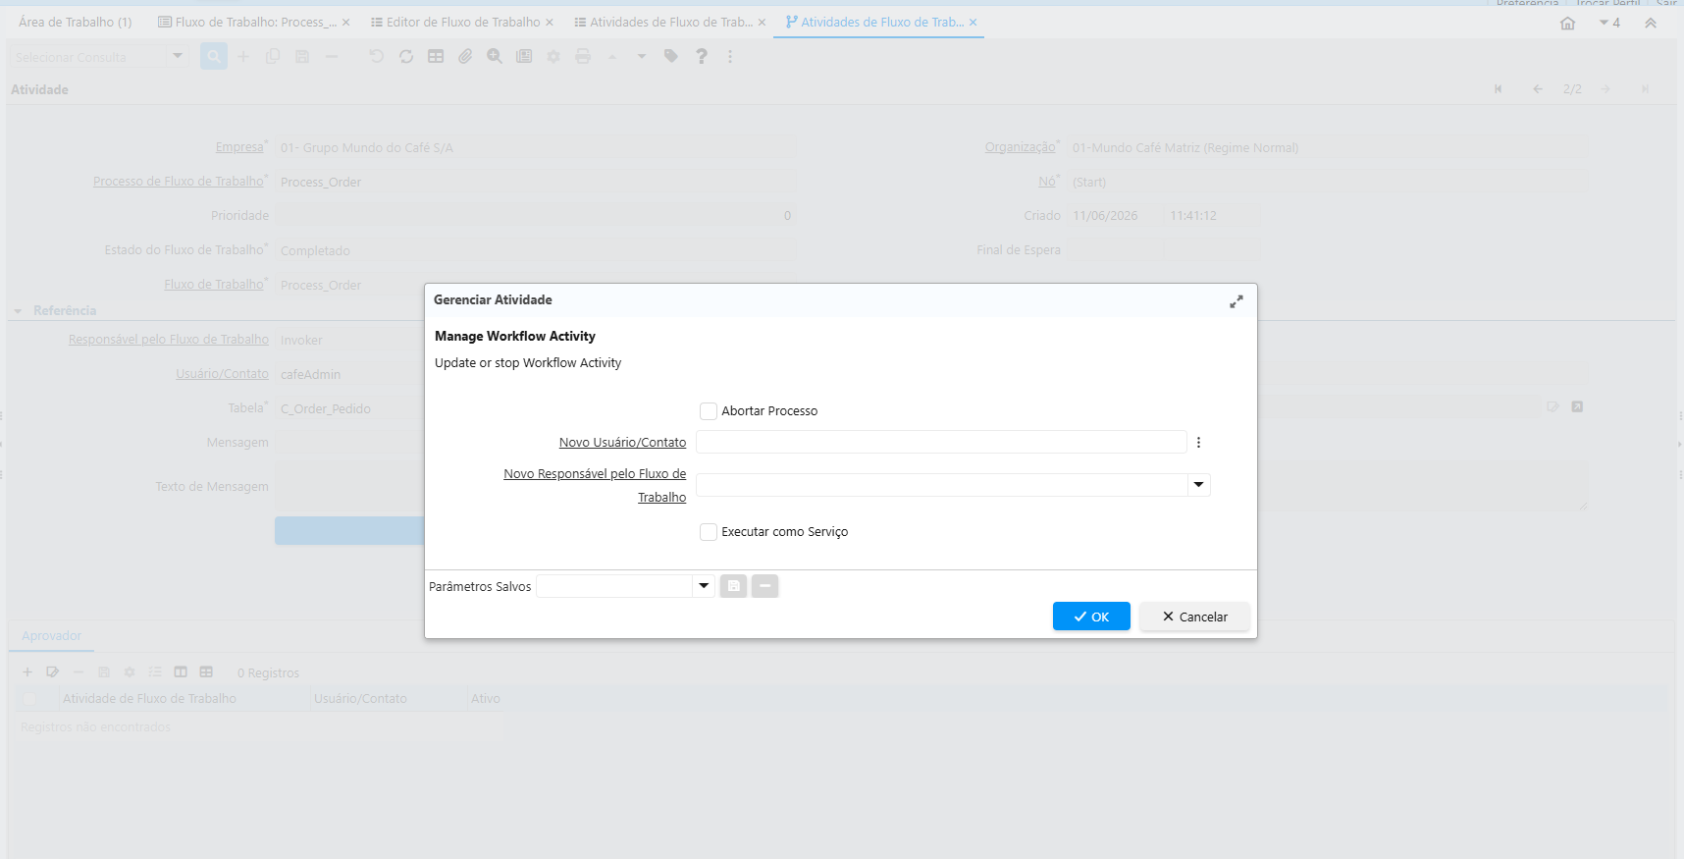This screenshot has width=1684, height=859.
Task: Toggle Executar como Serviço checkbox
Action: coord(709,532)
